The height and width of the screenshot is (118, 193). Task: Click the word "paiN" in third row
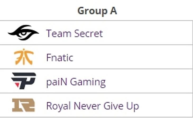(57, 82)
